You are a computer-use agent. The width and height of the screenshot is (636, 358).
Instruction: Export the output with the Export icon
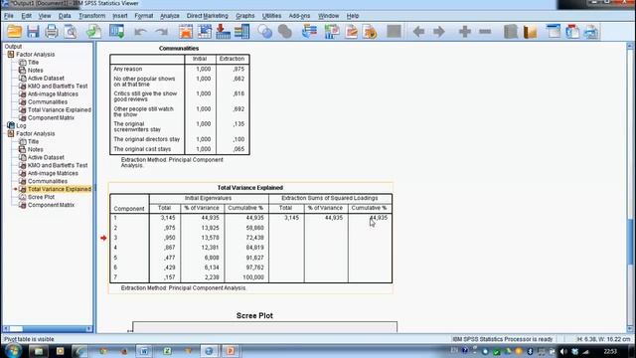tap(93, 32)
